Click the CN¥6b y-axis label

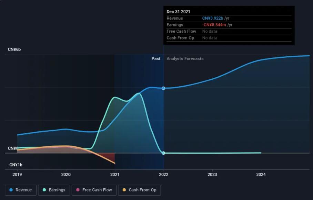tap(14, 49)
